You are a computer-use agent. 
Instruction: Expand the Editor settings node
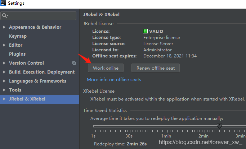4,45
